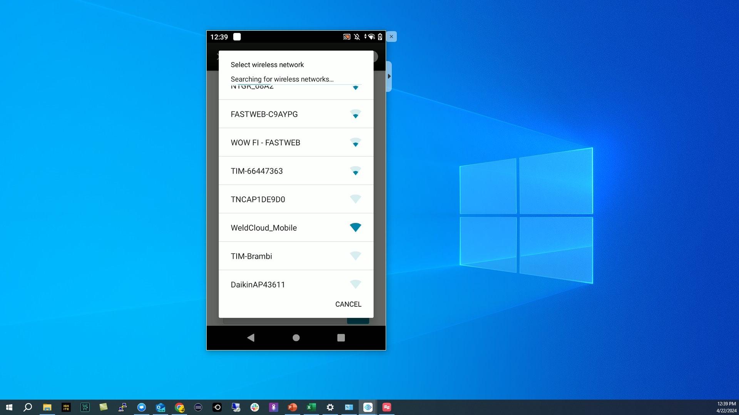Select the WOW FI - FASTWEB network

tap(296, 143)
